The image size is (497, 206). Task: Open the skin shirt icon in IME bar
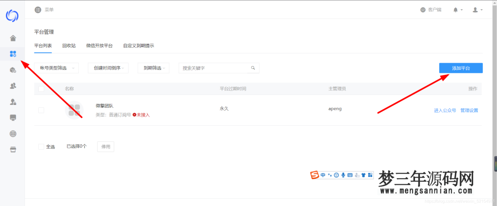pyautogui.click(x=364, y=175)
